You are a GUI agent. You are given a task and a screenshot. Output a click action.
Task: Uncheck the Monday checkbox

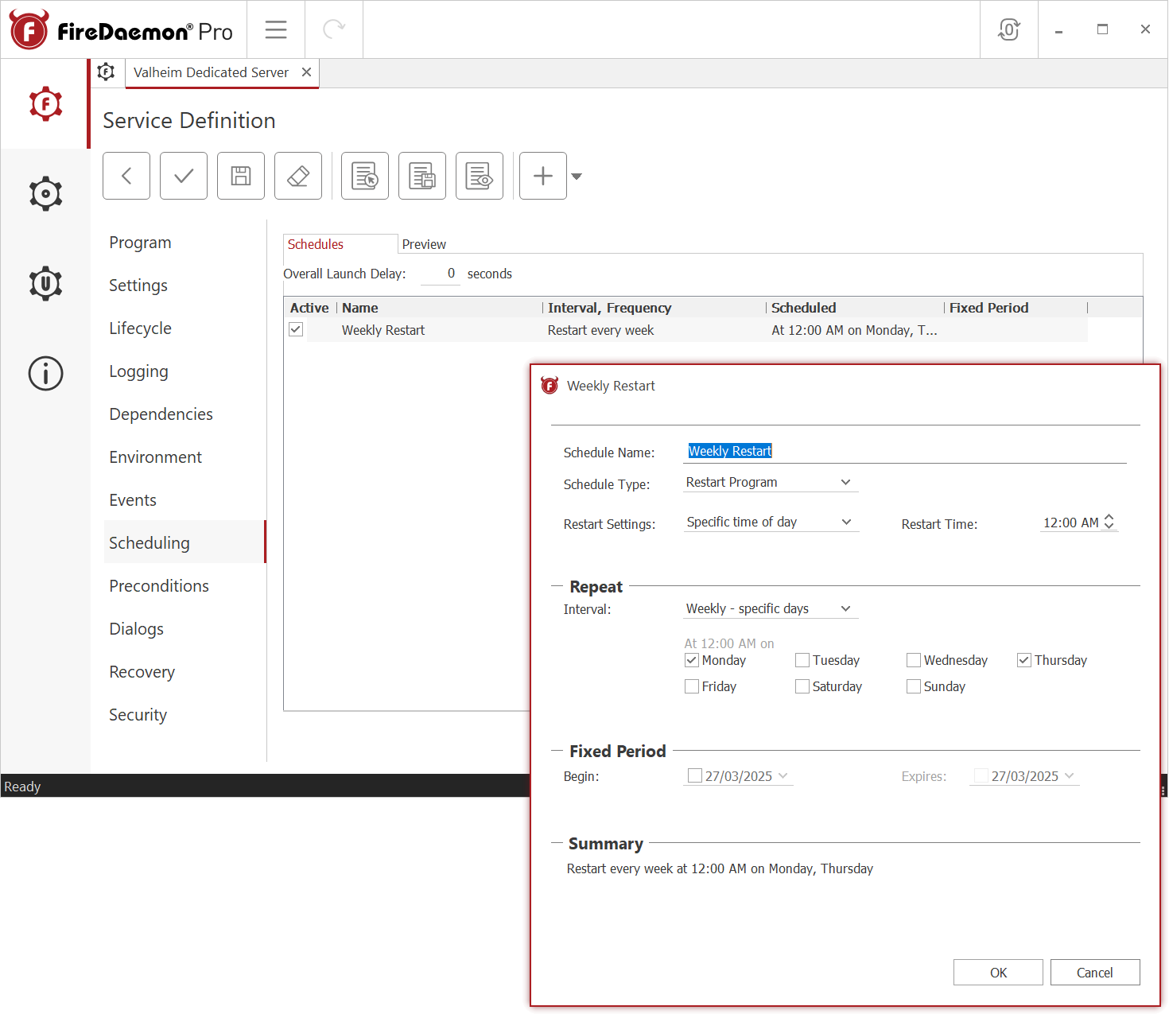(692, 660)
